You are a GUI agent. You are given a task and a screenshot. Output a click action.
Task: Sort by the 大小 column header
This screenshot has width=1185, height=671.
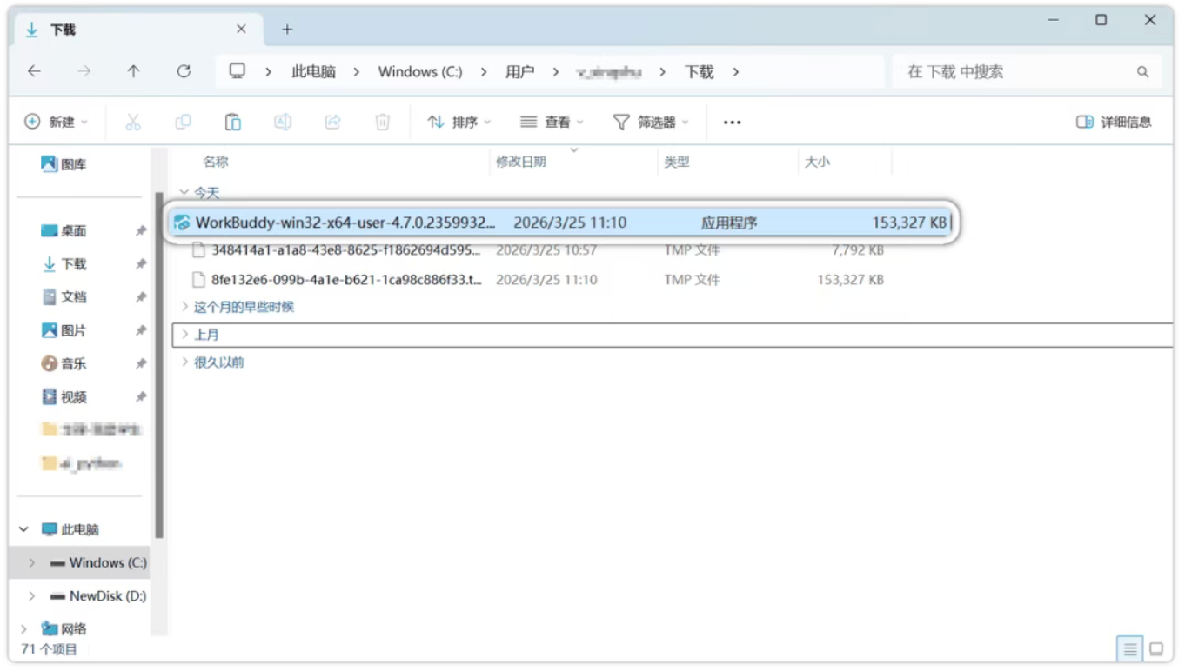(x=817, y=162)
